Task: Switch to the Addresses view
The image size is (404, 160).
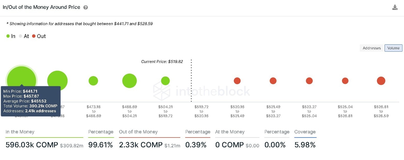Action: pyautogui.click(x=372, y=48)
